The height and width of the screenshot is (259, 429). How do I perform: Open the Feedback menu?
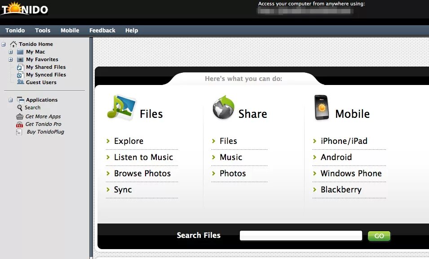[x=102, y=31]
